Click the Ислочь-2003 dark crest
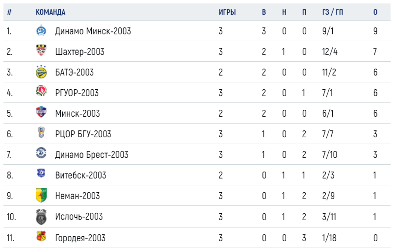The image size is (395, 252). (x=41, y=217)
